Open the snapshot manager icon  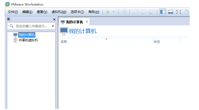151,12
